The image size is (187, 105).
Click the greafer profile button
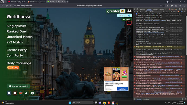coord(116,11)
